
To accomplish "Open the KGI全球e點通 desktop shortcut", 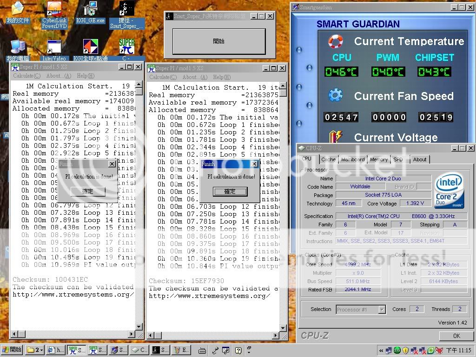I will 90,47.
